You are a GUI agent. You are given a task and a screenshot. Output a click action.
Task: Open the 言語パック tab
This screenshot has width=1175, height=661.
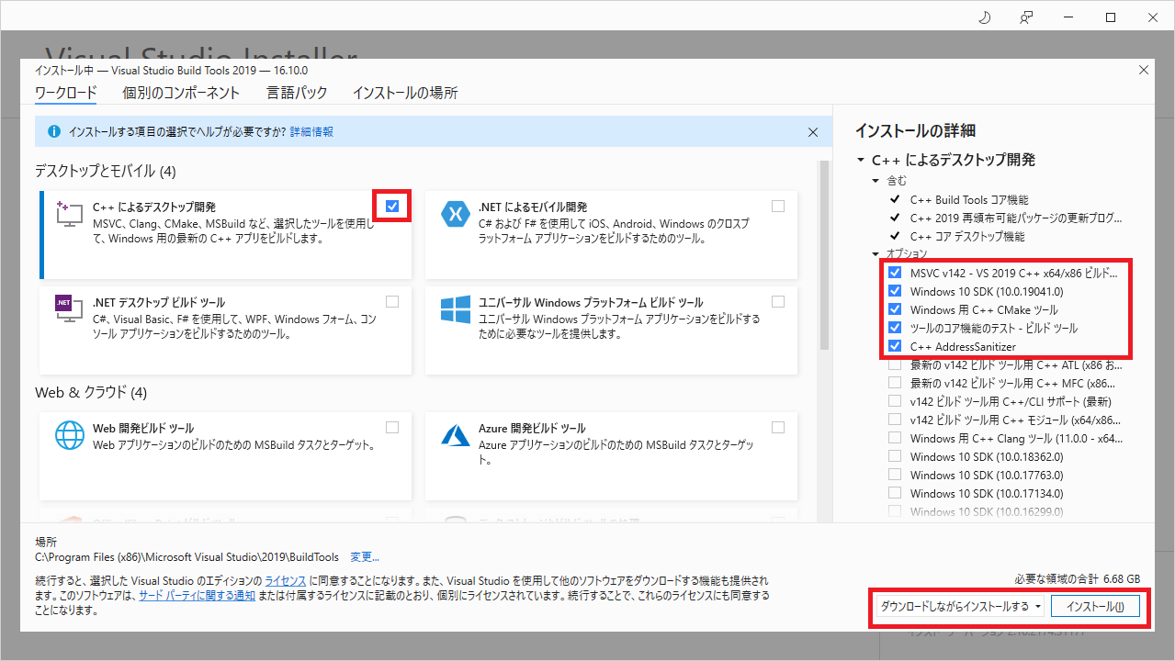point(296,93)
